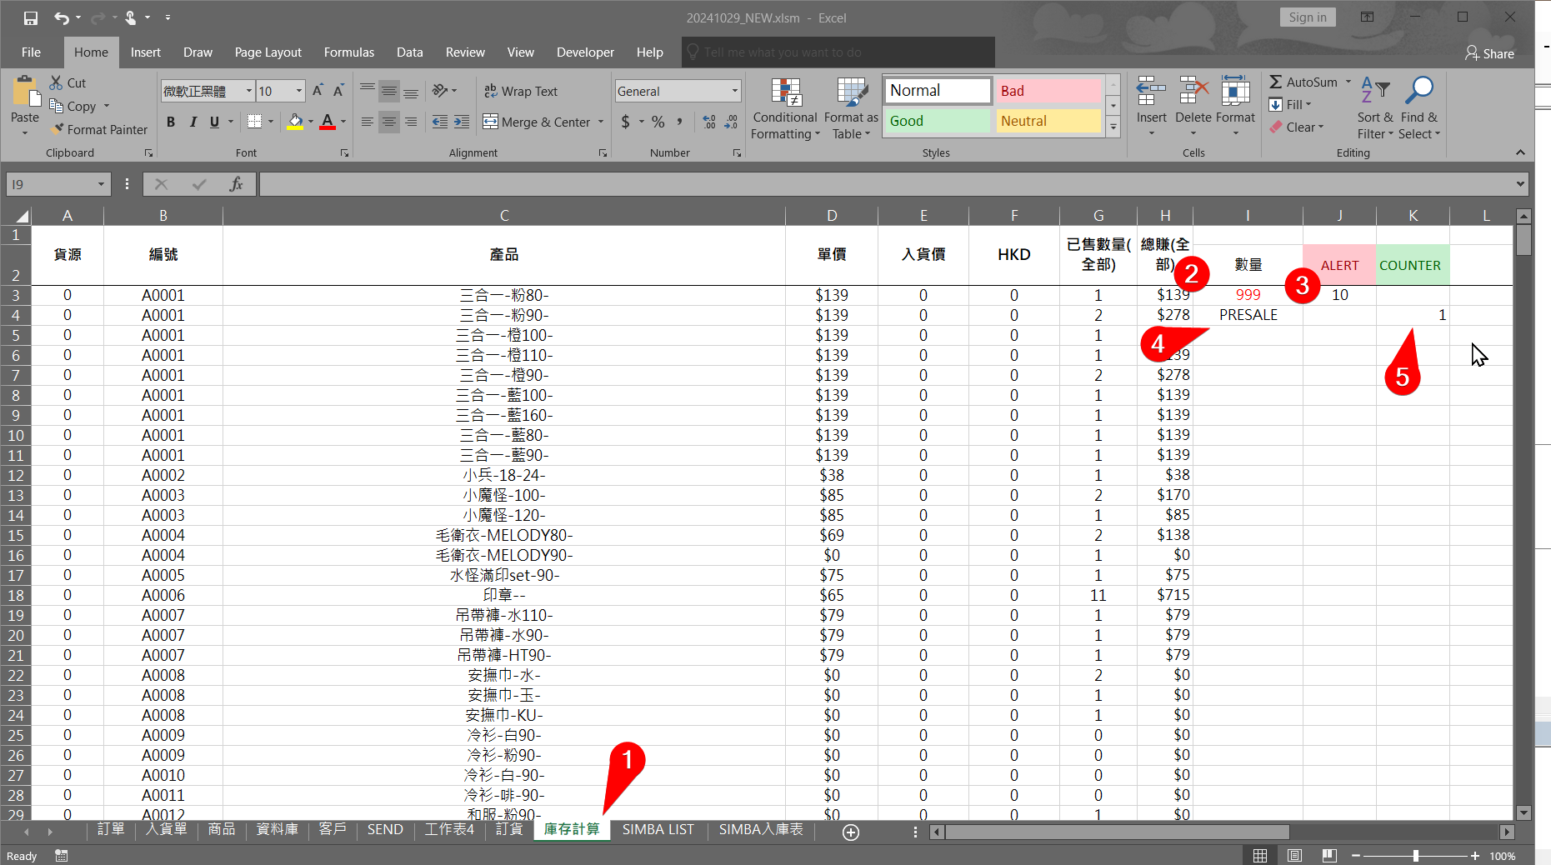Open the Formulas ribbon tab
The width and height of the screenshot is (1551, 865).
(x=348, y=52)
